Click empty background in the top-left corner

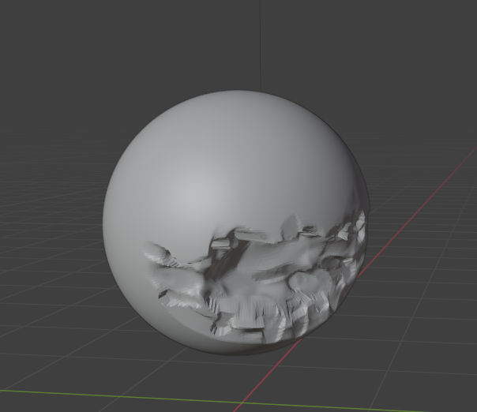(32, 32)
